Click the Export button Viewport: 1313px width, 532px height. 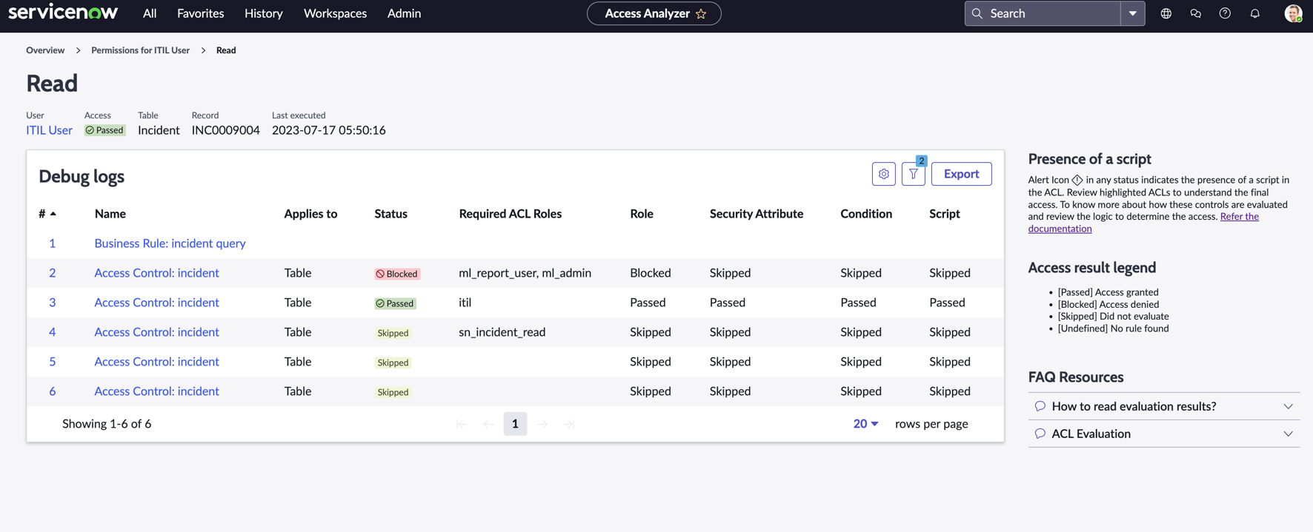pyautogui.click(x=961, y=174)
